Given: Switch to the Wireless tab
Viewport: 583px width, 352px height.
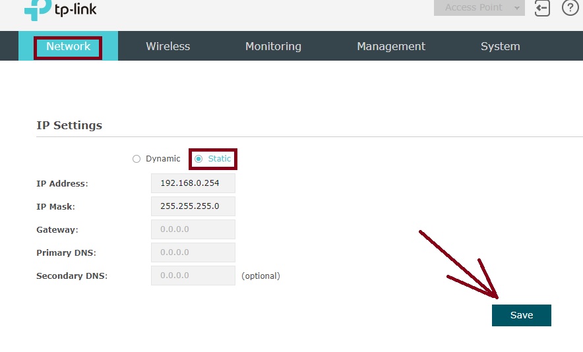Looking at the screenshot, I should pos(168,46).
